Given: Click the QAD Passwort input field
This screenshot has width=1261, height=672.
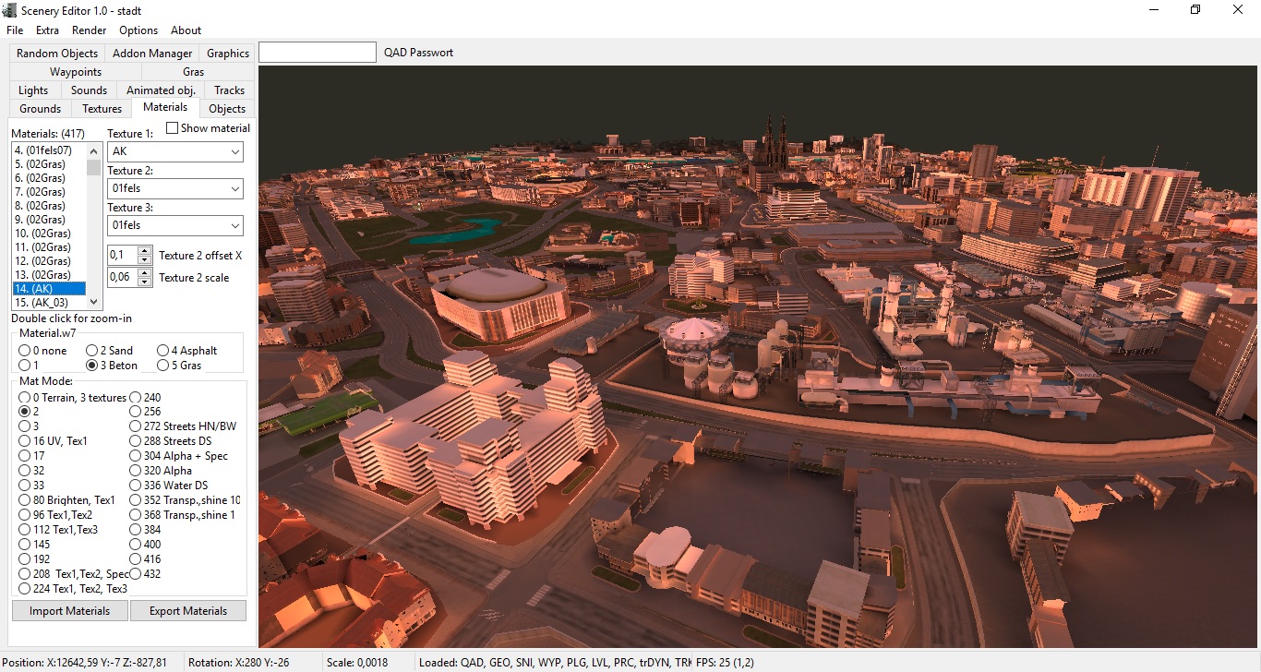Looking at the screenshot, I should 318,53.
